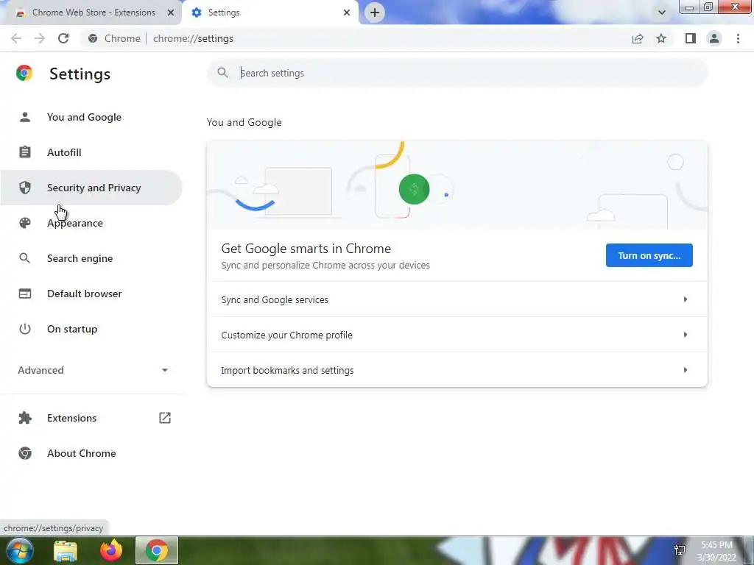Select the Settings tab

pos(269,13)
